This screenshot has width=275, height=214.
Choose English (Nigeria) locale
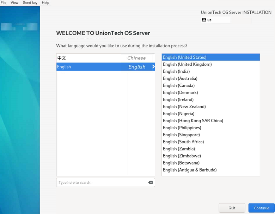[x=211, y=114]
